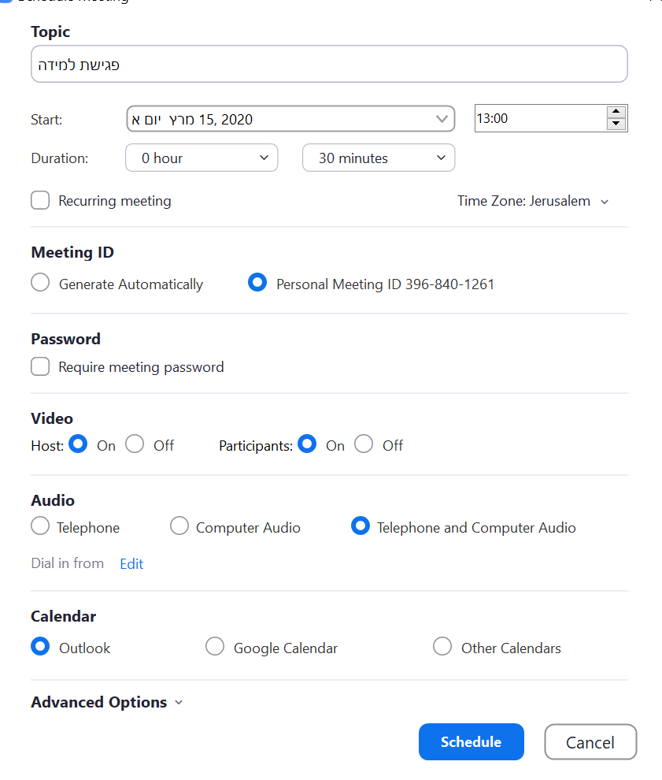Open the Time Zone: Jerusalem dropdown
662x780 pixels.
(x=533, y=201)
